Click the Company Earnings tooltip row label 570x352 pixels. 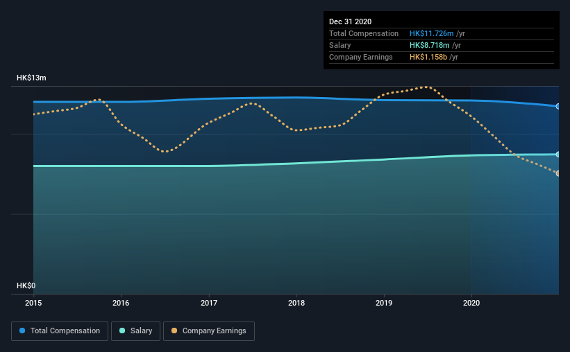click(x=360, y=57)
